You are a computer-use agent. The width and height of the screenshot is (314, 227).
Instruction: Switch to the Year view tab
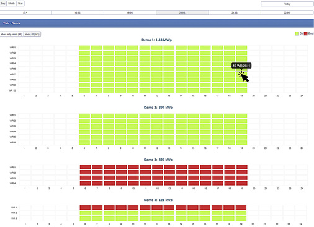[x=20, y=4]
